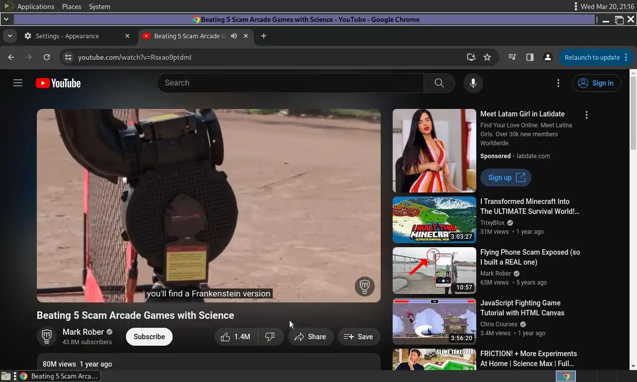Screen dimensions: 637x382
Task: Click the address bar URL
Action: pos(134,57)
